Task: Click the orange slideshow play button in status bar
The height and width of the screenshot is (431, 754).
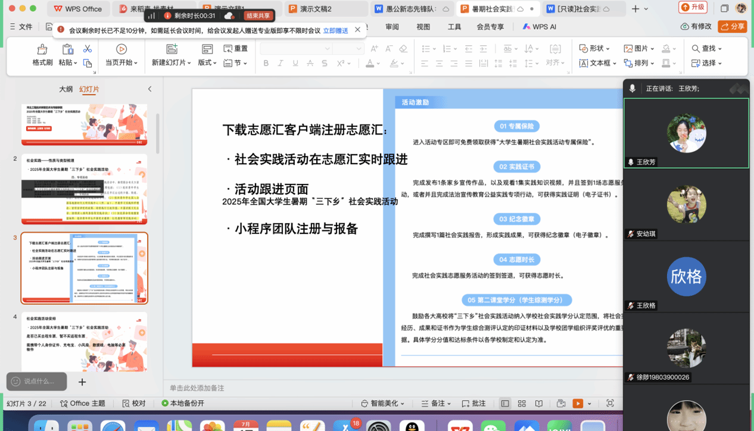Action: pyautogui.click(x=577, y=404)
